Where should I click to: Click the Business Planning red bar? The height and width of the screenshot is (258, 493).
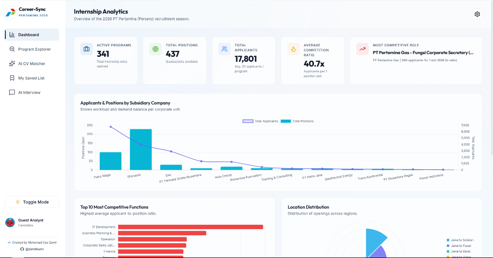(x=162, y=233)
